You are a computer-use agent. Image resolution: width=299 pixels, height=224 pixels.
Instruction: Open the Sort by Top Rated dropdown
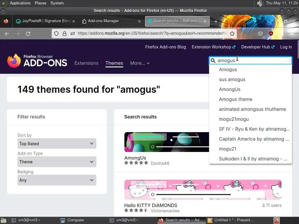pyautogui.click(x=57, y=143)
